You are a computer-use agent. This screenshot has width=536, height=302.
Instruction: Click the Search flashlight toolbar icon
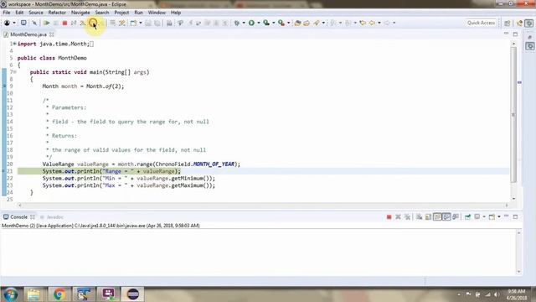(317, 23)
